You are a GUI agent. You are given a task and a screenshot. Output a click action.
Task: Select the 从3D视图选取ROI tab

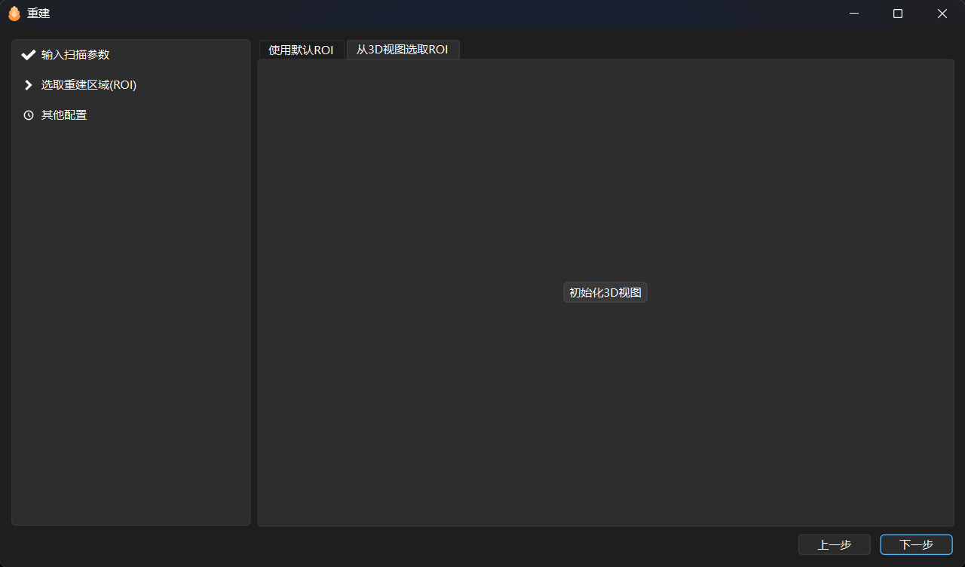coord(403,50)
